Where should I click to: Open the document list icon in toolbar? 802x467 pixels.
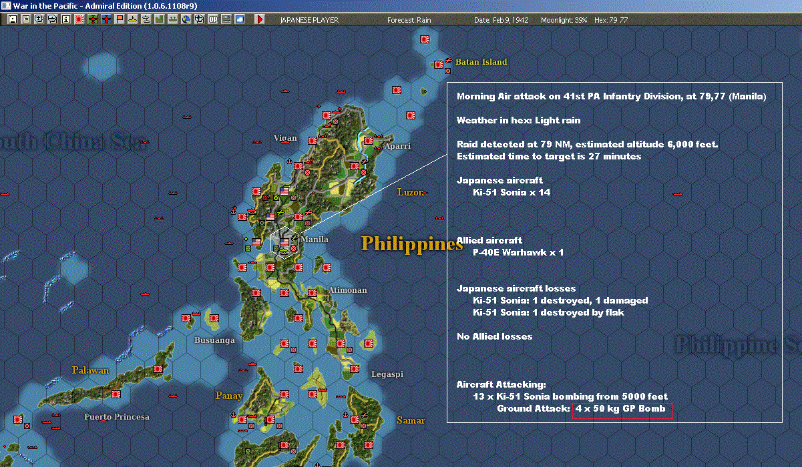(x=25, y=19)
